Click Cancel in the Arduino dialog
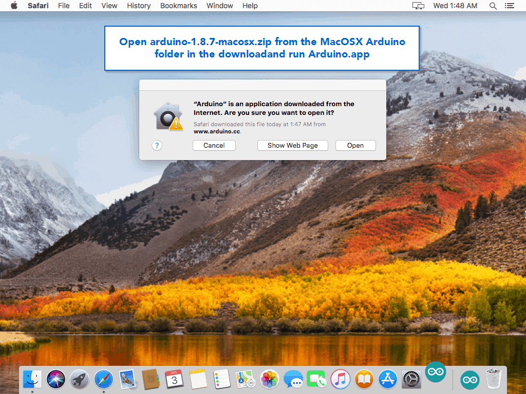526x394 pixels. coord(214,145)
